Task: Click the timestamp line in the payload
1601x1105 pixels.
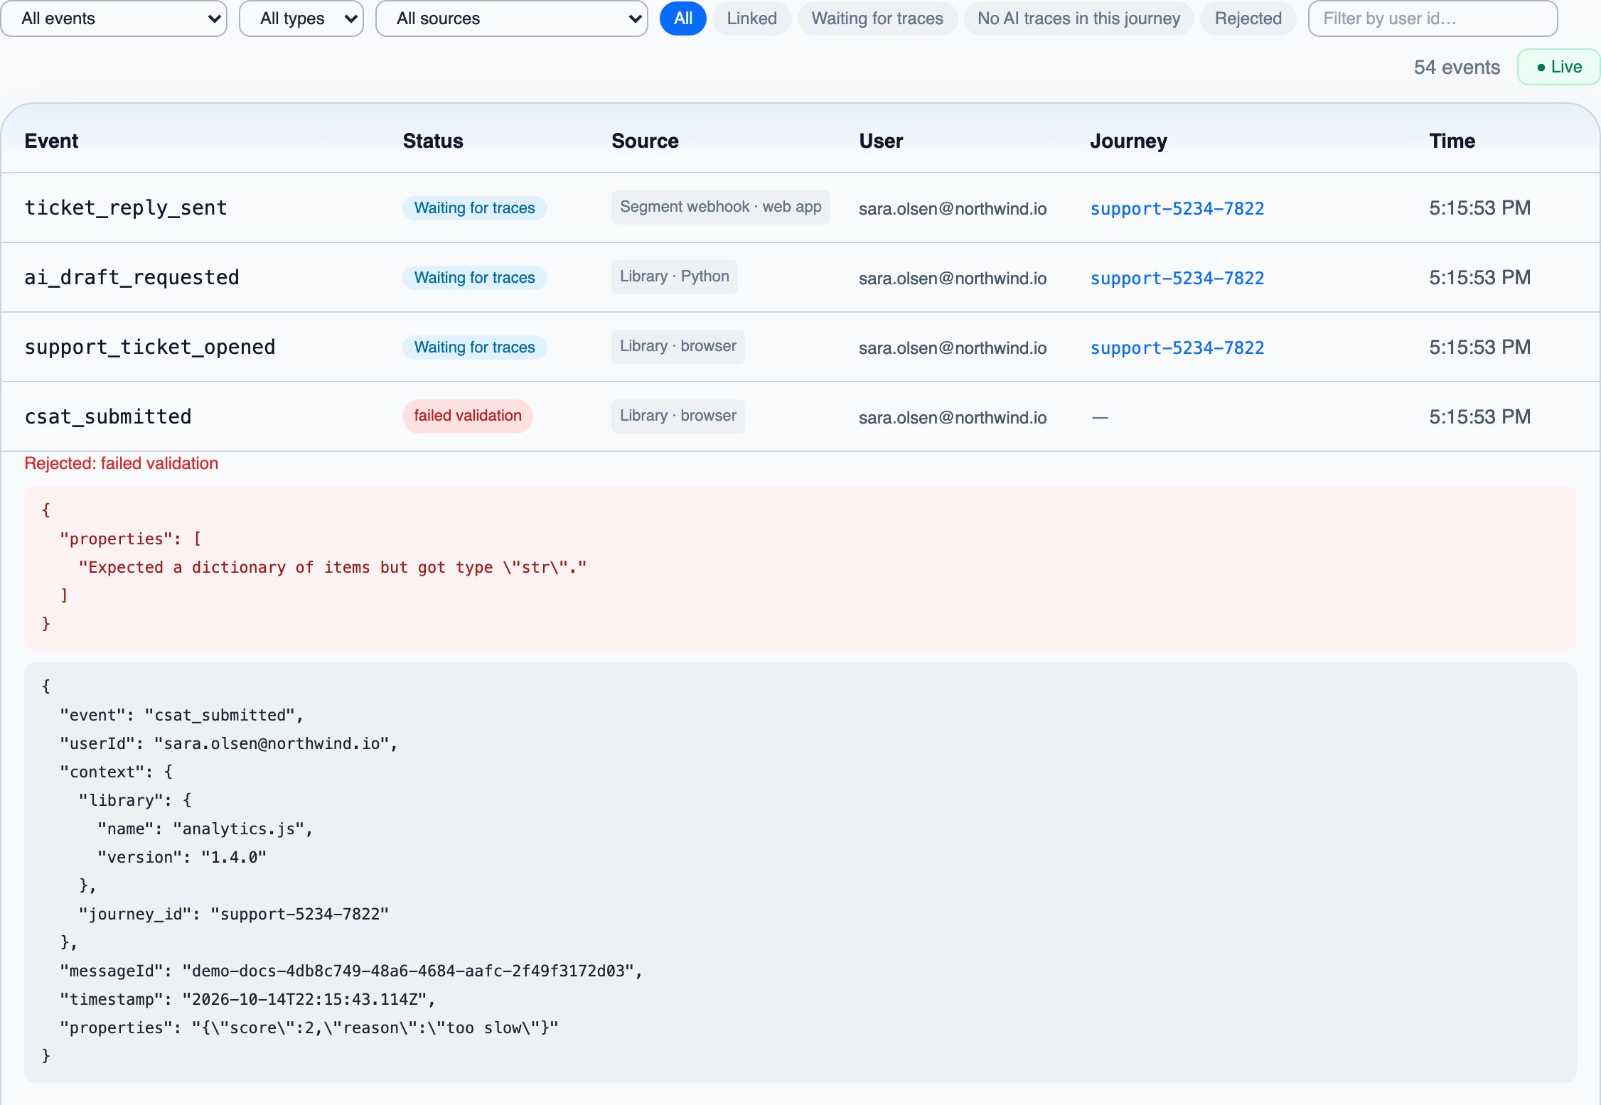Action: [247, 999]
